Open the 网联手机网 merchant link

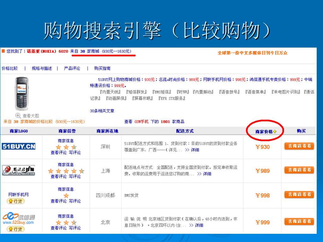pos(19,194)
